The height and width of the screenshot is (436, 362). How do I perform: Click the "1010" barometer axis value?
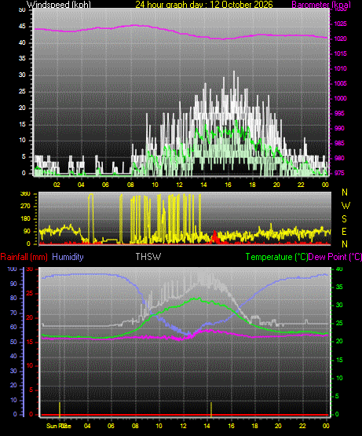(340, 68)
